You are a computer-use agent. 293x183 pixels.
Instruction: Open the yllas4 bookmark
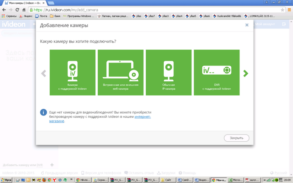point(177,16)
